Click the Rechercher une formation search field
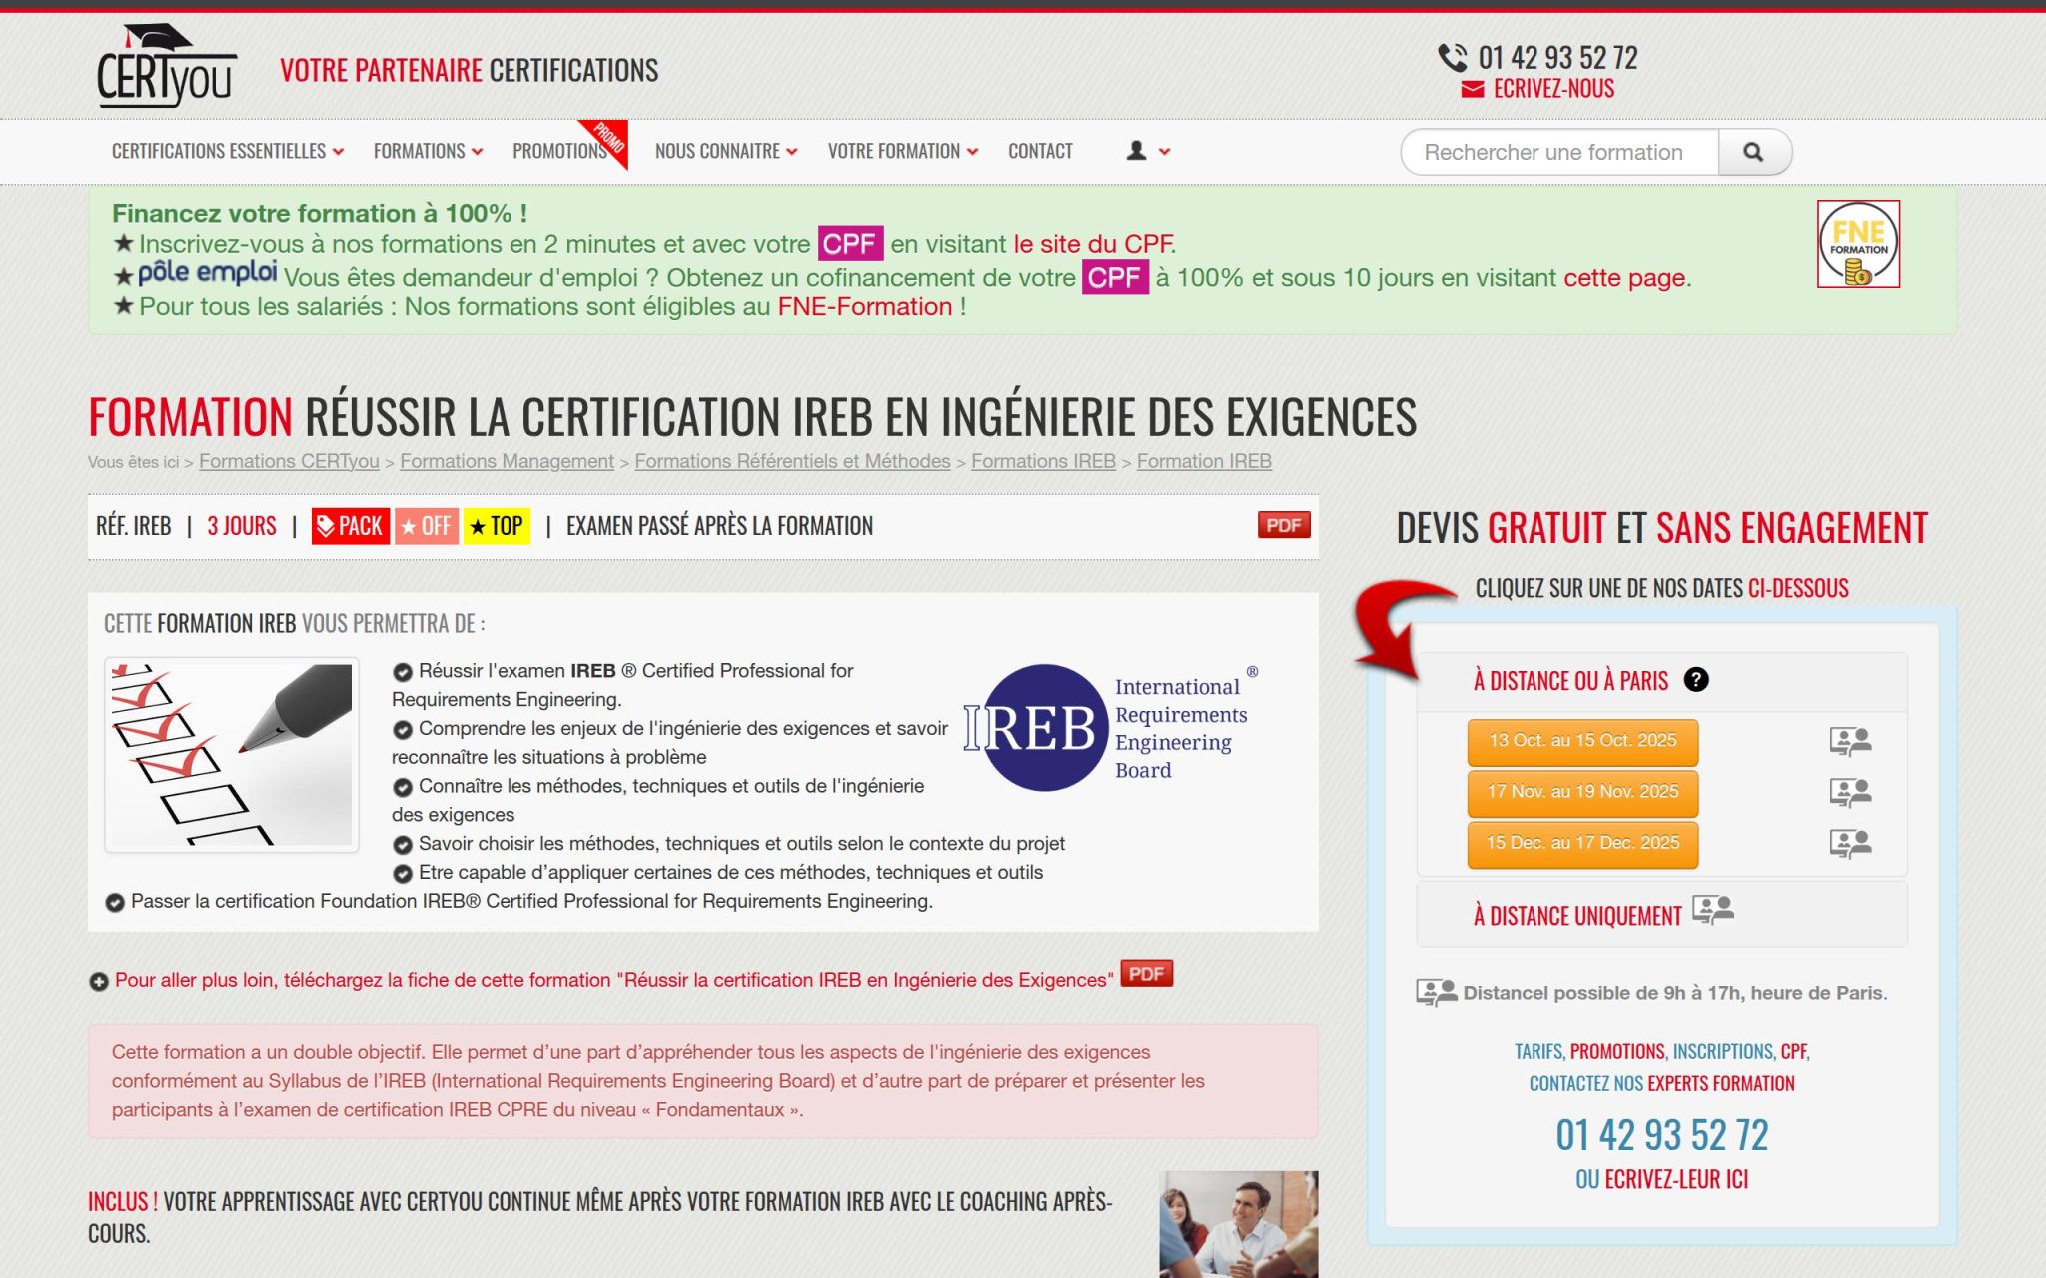The width and height of the screenshot is (2046, 1278). (1560, 152)
